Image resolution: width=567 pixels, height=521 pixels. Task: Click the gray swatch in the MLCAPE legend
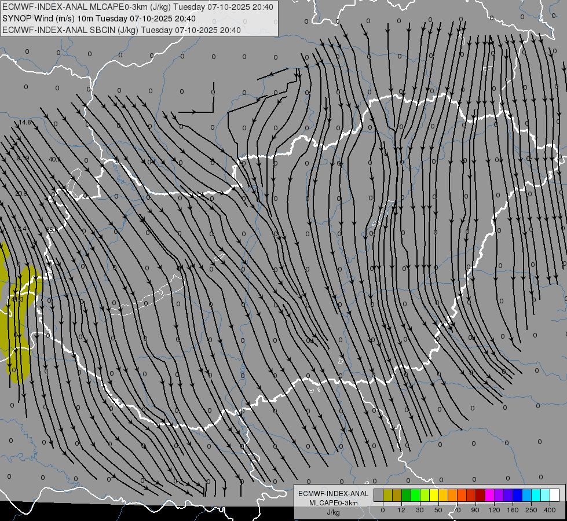click(379, 495)
